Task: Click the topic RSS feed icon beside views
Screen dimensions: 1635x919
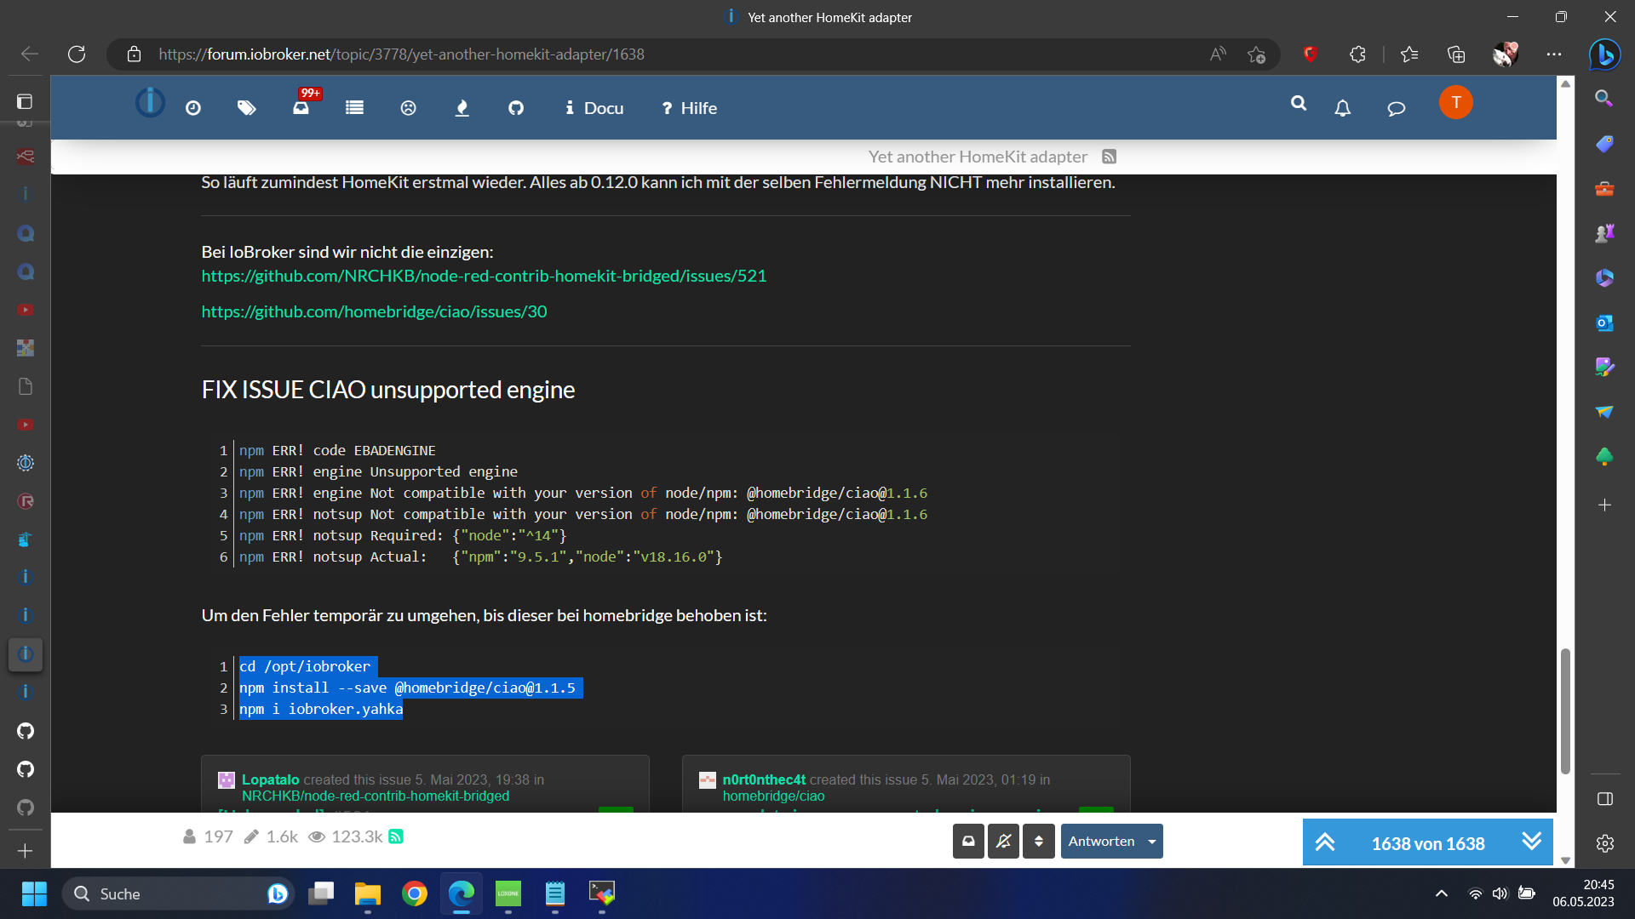Action: tap(396, 836)
